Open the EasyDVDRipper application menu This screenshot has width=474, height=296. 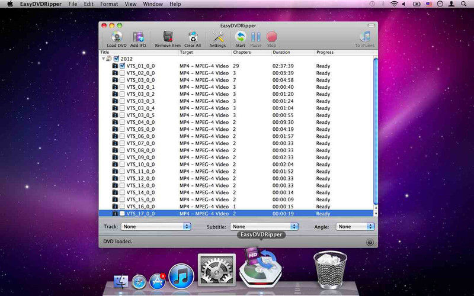point(41,4)
